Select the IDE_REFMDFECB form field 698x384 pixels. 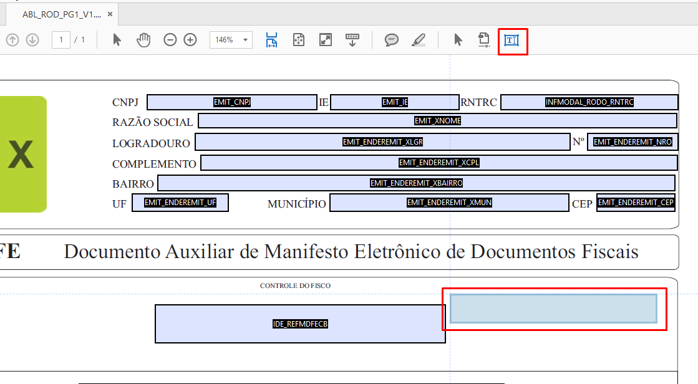(300, 324)
